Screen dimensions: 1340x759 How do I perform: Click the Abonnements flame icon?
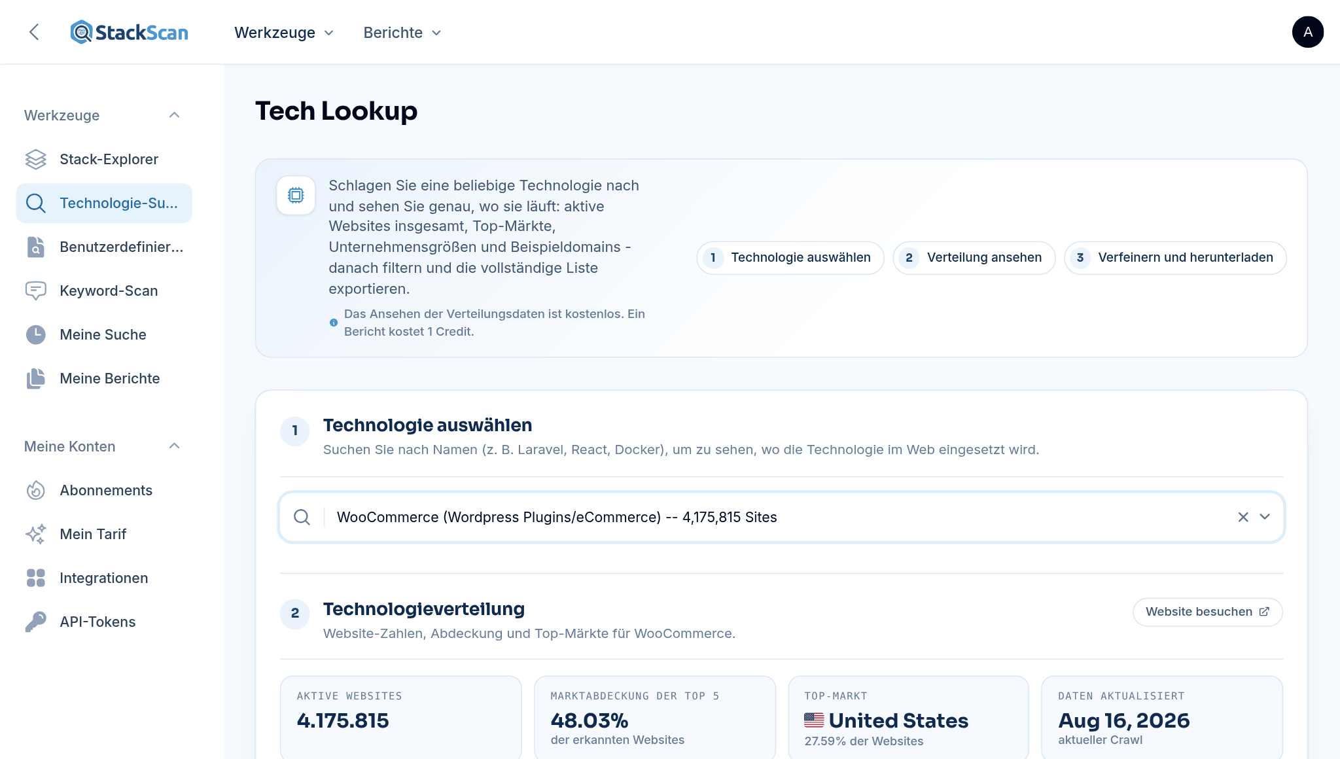coord(36,490)
